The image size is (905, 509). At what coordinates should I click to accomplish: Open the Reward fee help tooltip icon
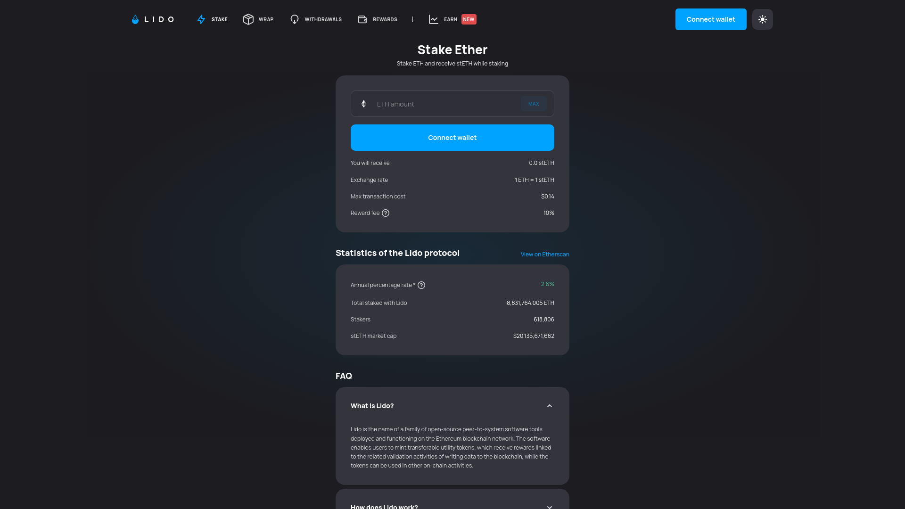[x=386, y=213]
